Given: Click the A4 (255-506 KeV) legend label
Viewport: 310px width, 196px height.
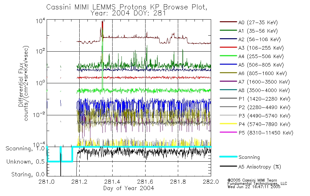Looking at the screenshot, I should coord(261,57).
